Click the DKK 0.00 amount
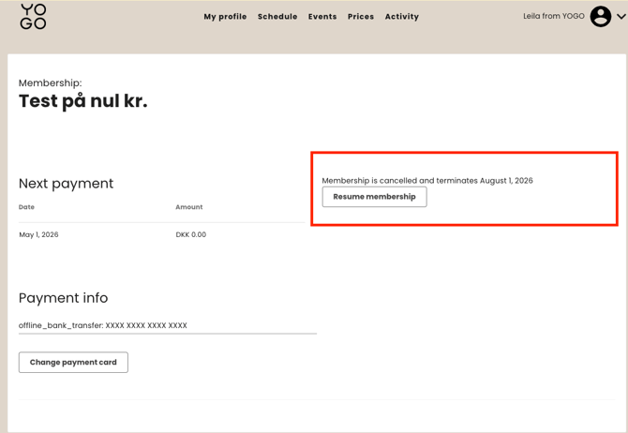This screenshot has width=628, height=433. [190, 234]
